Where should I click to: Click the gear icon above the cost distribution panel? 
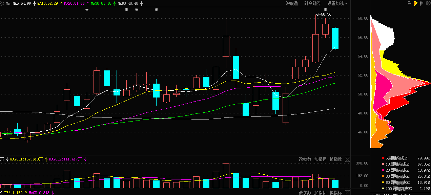point(428,3)
